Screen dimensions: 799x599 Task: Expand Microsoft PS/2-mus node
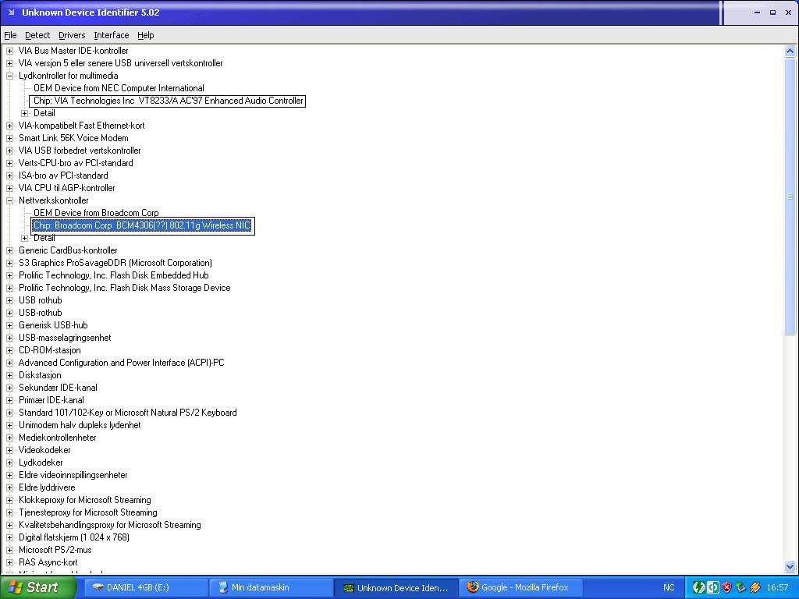click(x=9, y=550)
